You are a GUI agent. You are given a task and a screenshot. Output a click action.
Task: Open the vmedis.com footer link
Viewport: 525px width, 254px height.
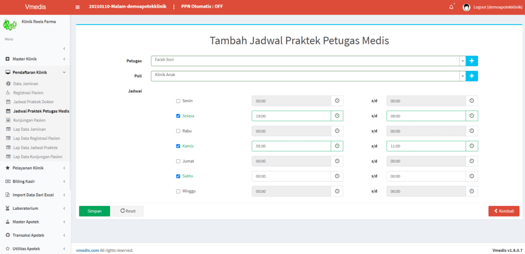point(87,250)
